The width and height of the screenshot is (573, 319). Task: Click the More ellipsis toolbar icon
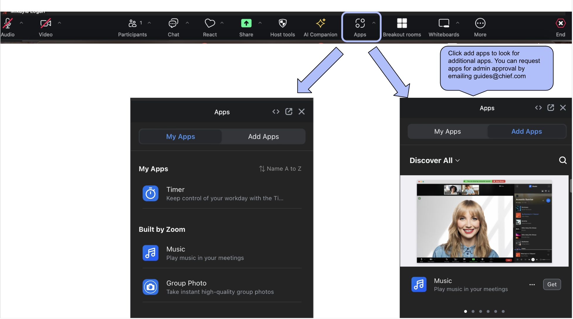(x=480, y=23)
